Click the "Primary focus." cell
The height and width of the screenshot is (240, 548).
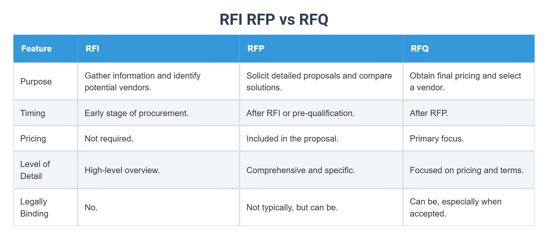pos(436,139)
